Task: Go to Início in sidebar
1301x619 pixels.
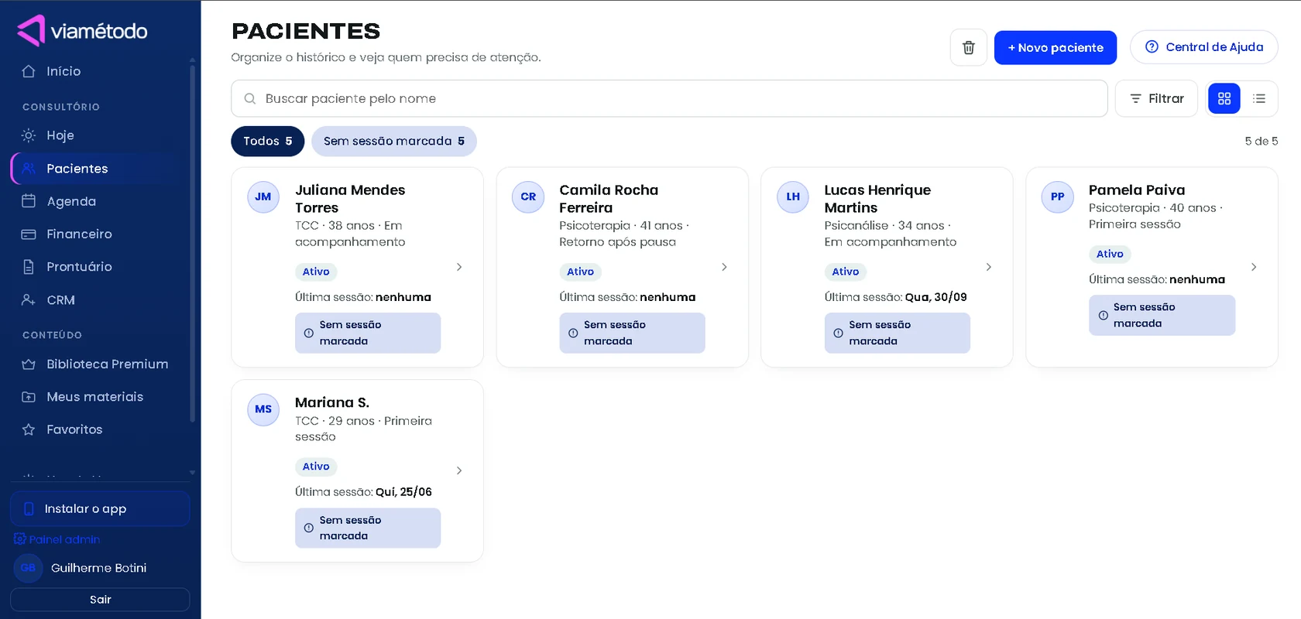Action: tap(96, 71)
